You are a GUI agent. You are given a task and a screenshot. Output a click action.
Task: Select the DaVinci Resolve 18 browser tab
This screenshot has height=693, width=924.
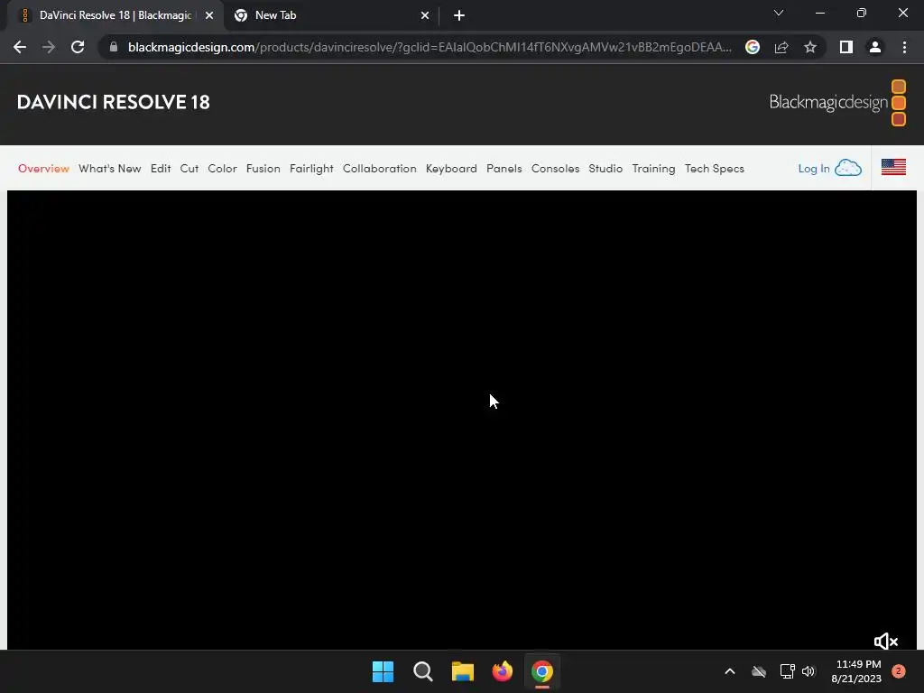115,15
